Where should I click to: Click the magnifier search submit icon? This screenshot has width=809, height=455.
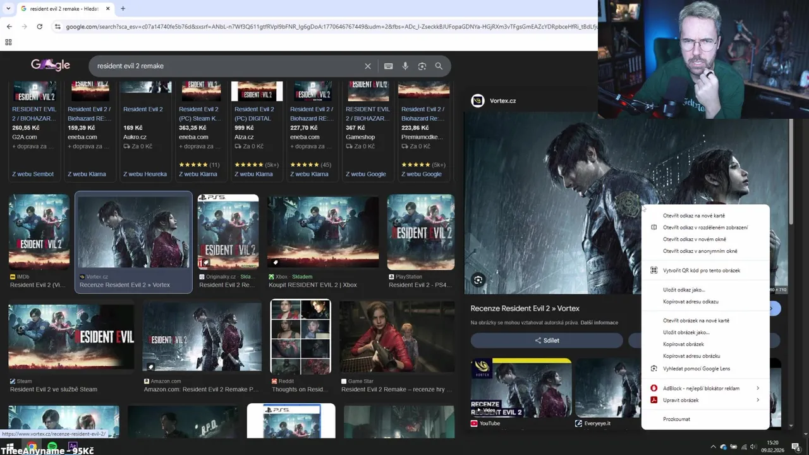[x=439, y=66]
